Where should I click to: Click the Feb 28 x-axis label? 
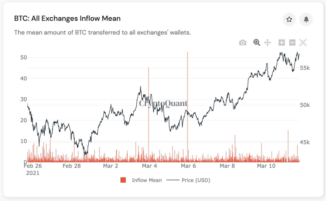(71, 166)
